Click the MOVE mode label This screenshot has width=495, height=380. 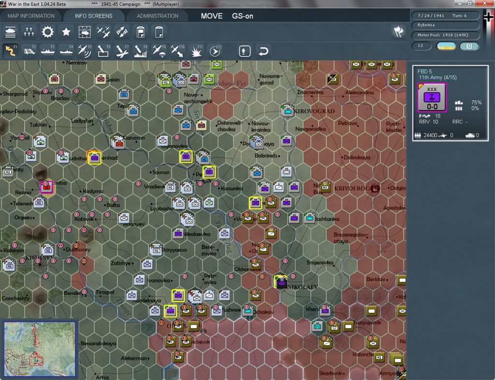pyautogui.click(x=212, y=16)
